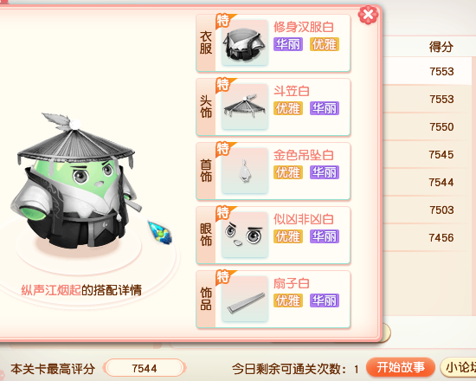Click the 华丽 tag under 扇子白
The width and height of the screenshot is (476, 381).
point(325,300)
